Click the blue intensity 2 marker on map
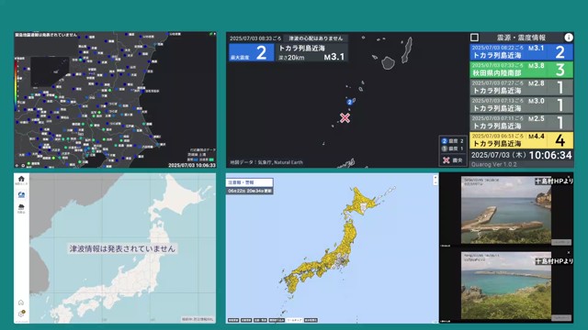 point(349,102)
